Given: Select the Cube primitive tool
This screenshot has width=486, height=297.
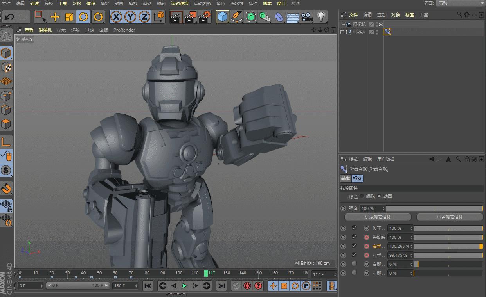Looking at the screenshot, I should click(x=222, y=17).
